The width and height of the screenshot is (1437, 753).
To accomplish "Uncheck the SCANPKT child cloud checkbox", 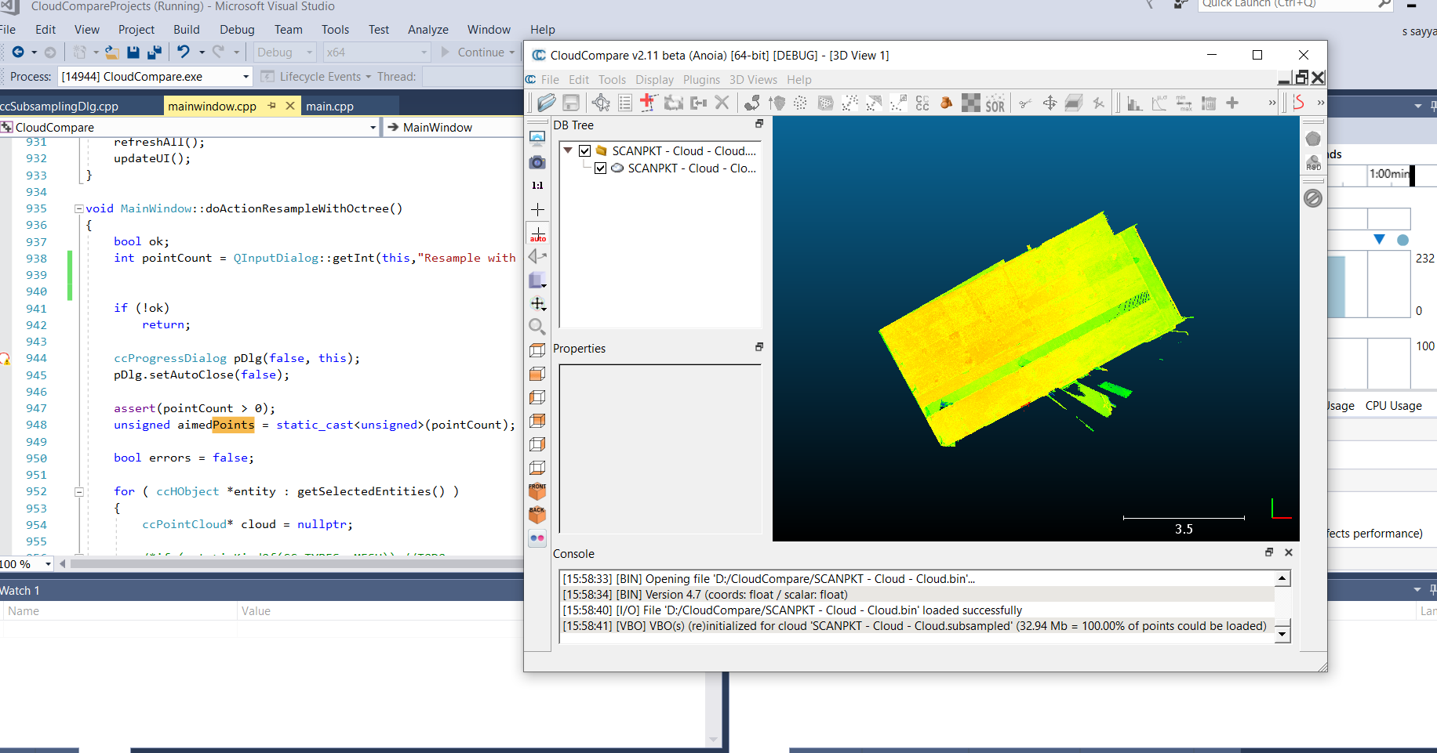I will click(601, 168).
